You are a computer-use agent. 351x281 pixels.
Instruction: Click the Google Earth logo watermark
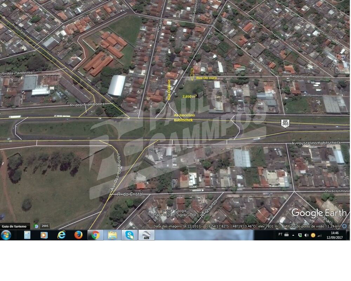tap(319, 213)
